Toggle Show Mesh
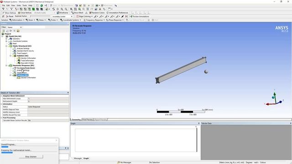Screen dimensions: 292x164 [x=77, y=13]
